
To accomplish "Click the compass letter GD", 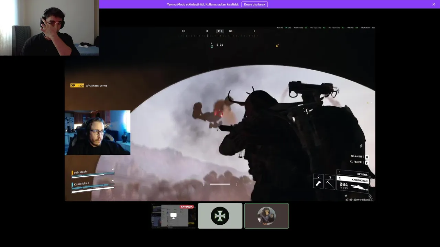I will click(231, 31).
